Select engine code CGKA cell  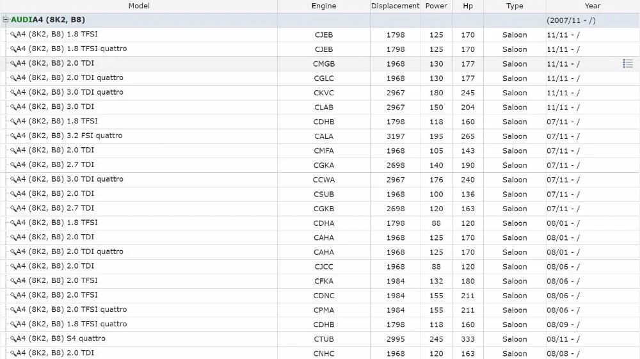tap(324, 165)
